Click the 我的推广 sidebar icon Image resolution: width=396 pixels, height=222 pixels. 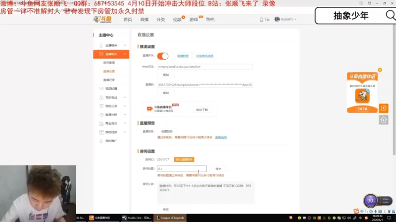coord(101,141)
